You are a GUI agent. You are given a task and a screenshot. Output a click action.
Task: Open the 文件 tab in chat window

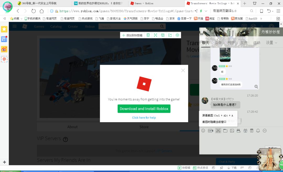point(244,43)
